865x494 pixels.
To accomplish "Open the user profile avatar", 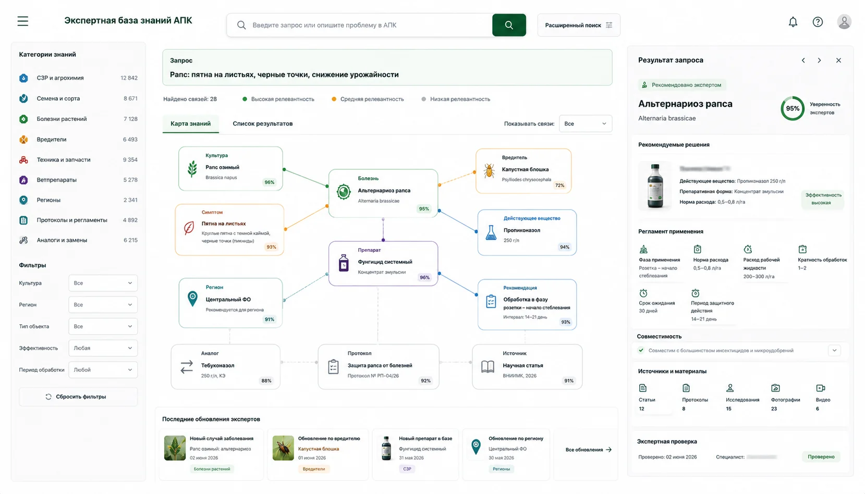I will click(844, 22).
